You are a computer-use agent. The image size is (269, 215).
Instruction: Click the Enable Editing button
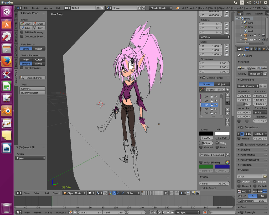click(x=32, y=78)
